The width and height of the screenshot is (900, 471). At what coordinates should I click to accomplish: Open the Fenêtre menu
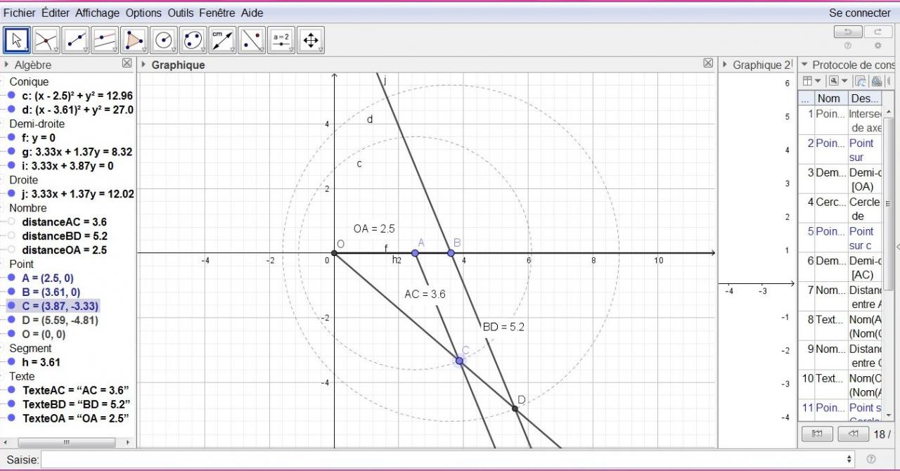click(217, 13)
